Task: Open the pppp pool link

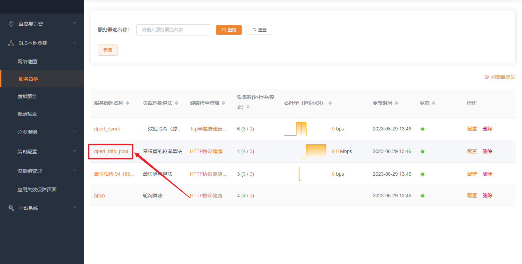Action: 99,195
